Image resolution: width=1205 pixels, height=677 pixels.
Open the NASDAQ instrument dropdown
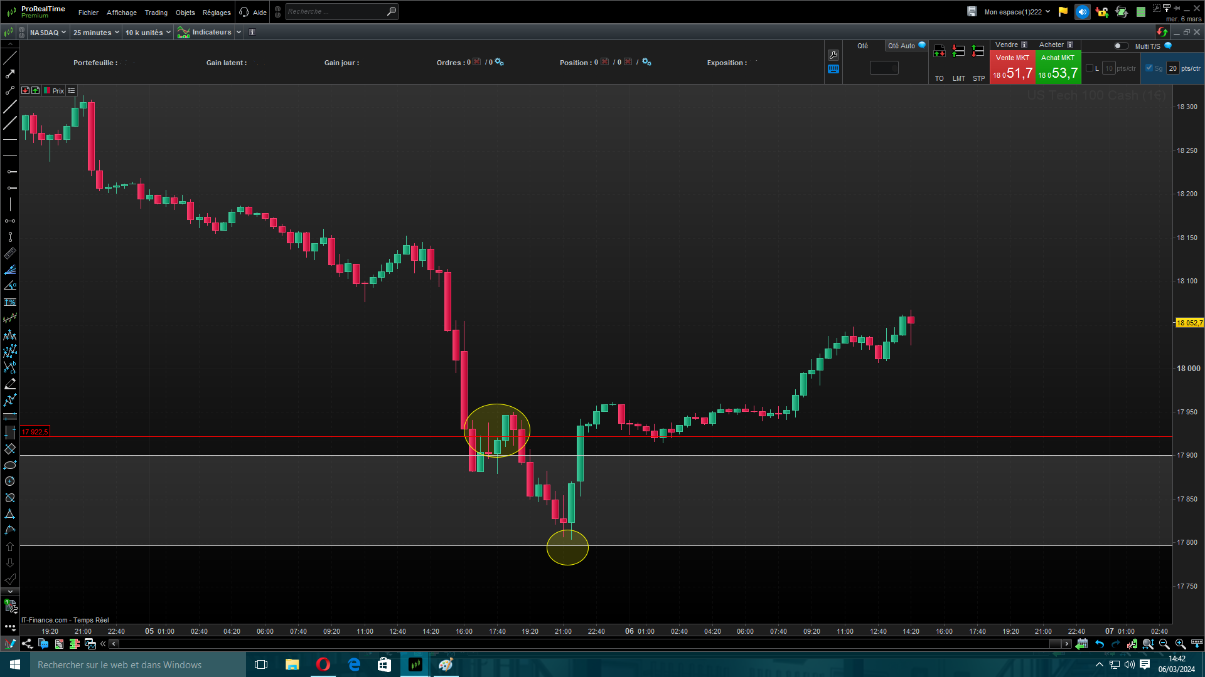pyautogui.click(x=48, y=32)
